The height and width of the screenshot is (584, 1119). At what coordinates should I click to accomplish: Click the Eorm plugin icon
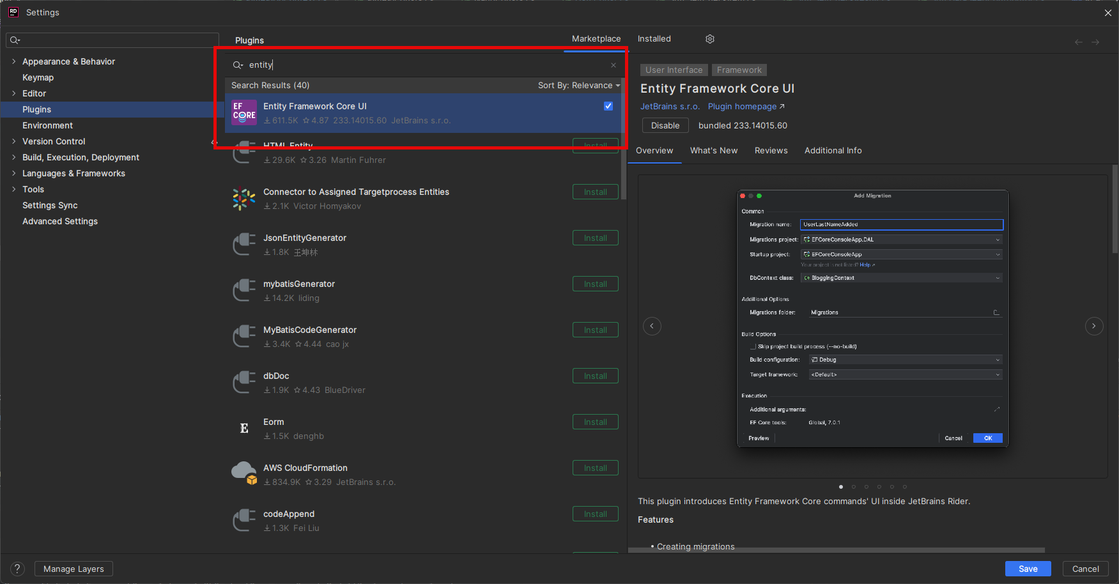[243, 429]
